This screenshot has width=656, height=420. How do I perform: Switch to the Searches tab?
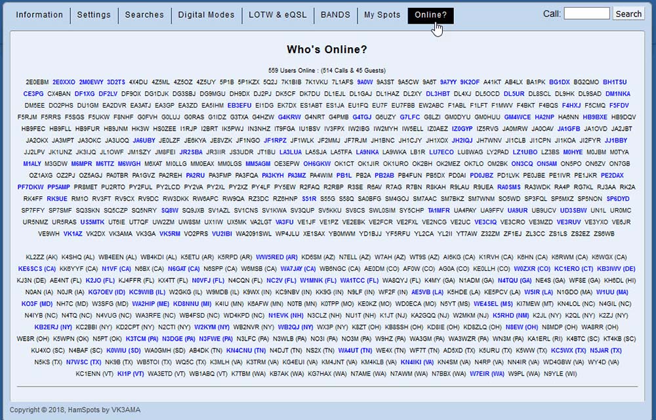144,15
